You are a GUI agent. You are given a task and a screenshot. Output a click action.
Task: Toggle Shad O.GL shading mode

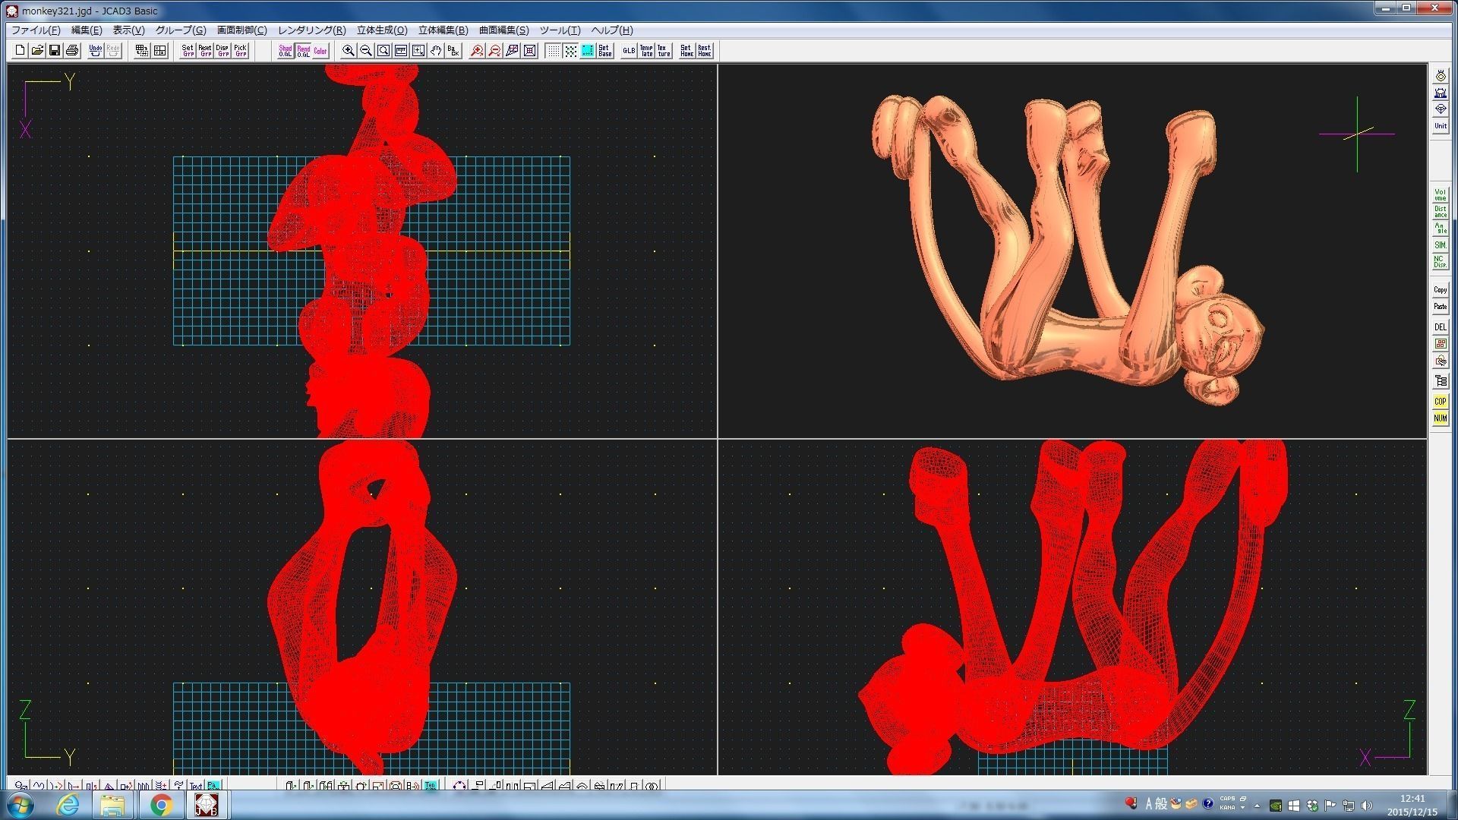coord(285,51)
